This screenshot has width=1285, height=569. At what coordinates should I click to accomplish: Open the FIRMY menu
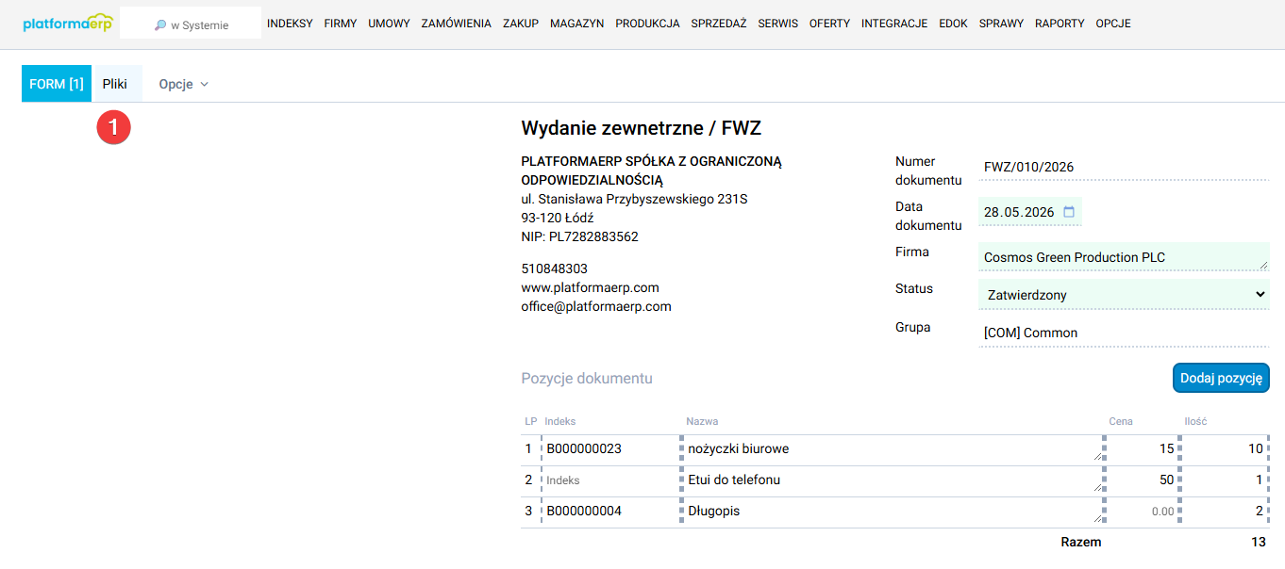click(341, 24)
